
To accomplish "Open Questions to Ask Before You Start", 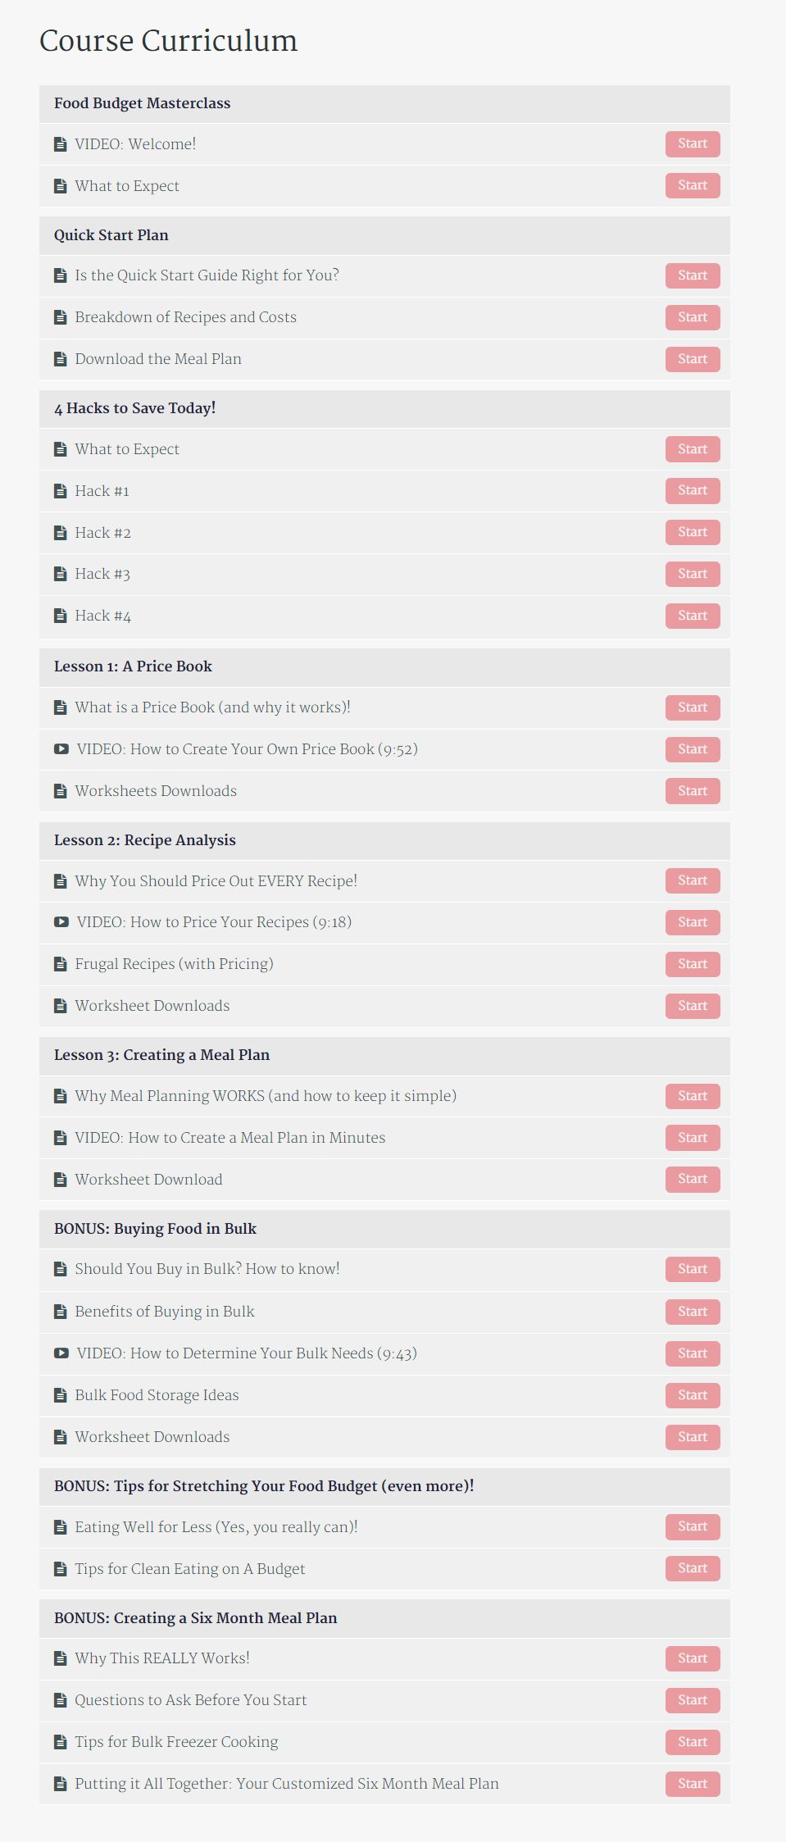I will (x=190, y=1700).
